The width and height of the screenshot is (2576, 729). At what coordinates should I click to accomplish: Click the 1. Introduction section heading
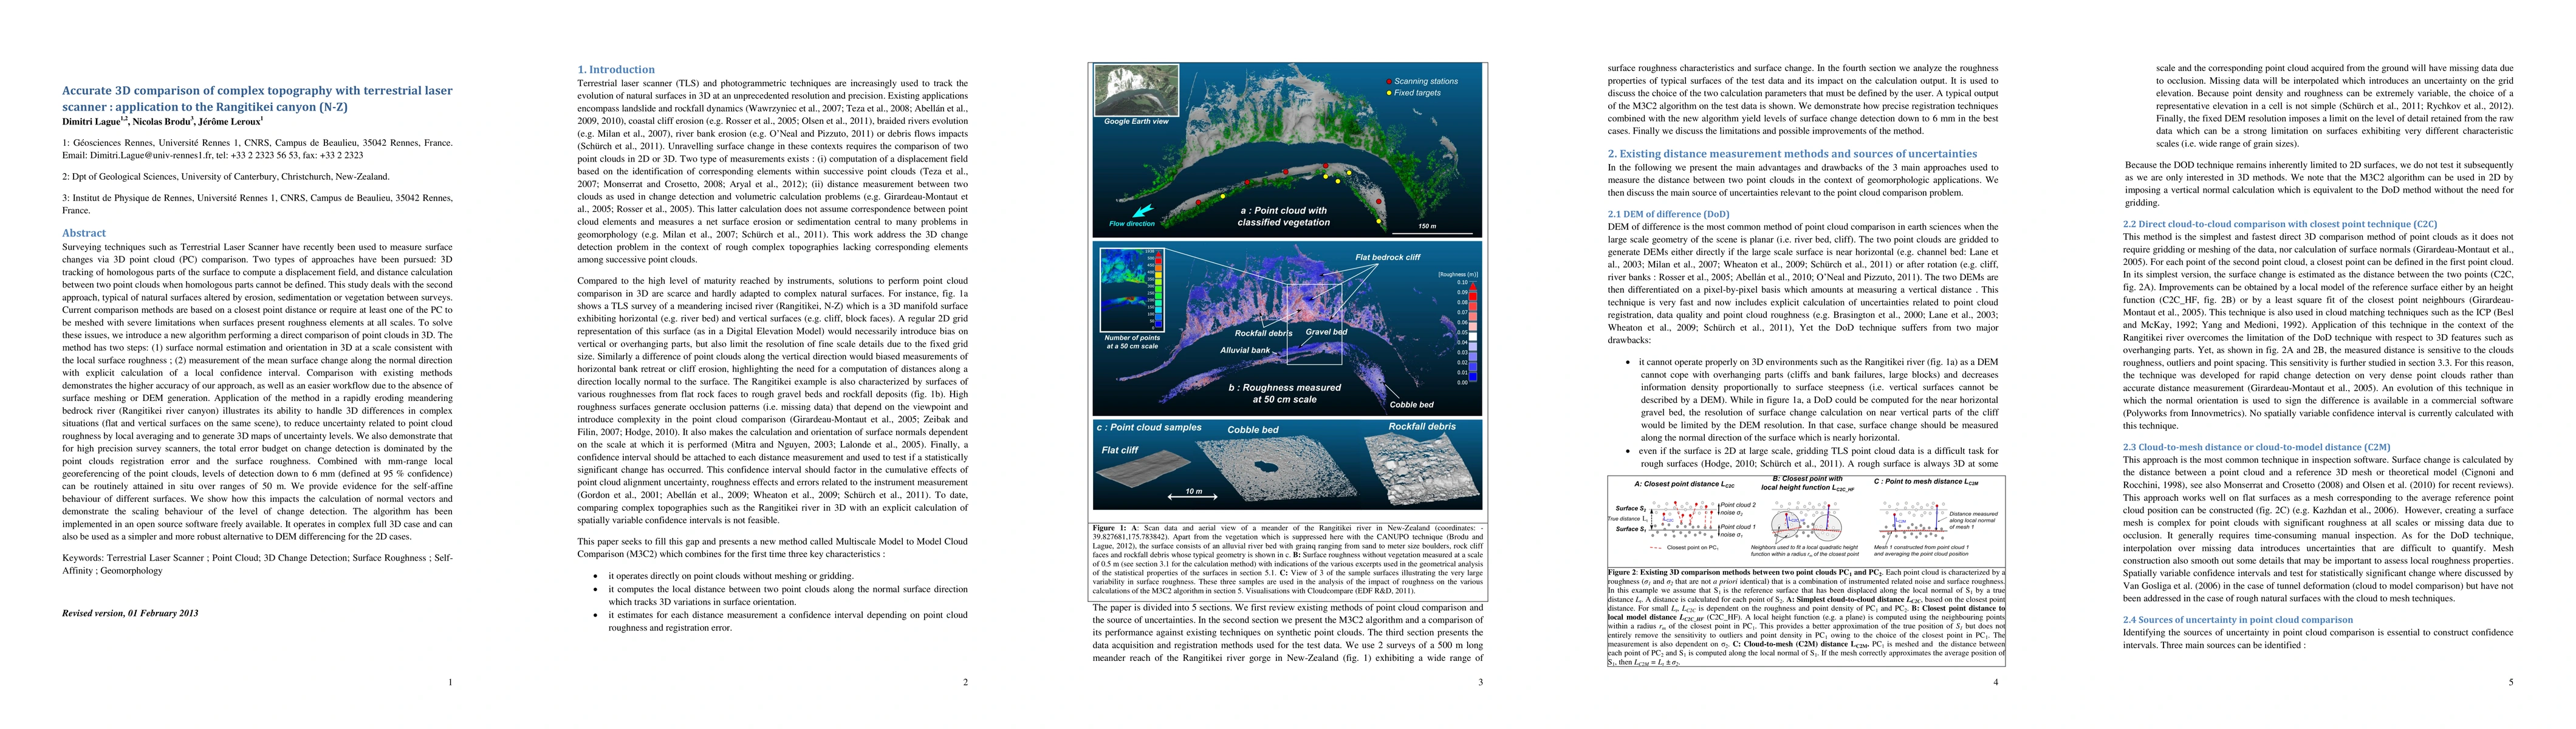(616, 70)
